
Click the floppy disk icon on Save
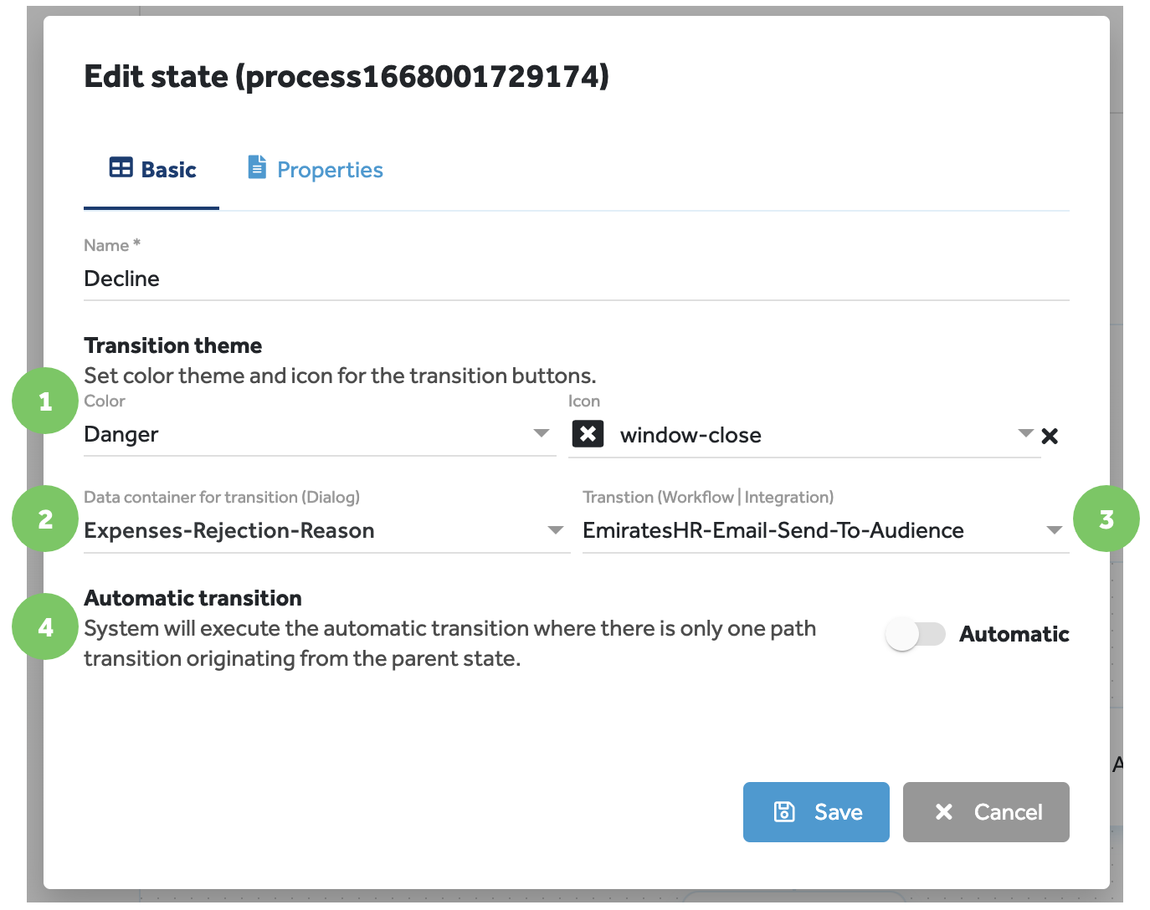[783, 811]
